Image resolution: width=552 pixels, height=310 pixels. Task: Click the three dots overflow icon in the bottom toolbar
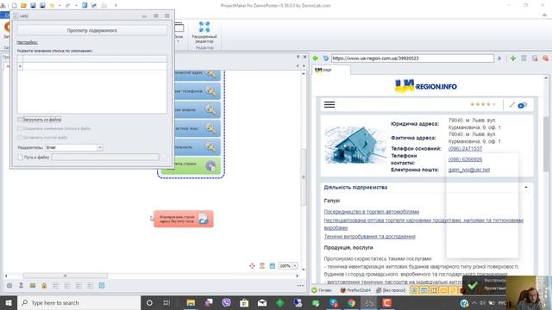point(300,286)
